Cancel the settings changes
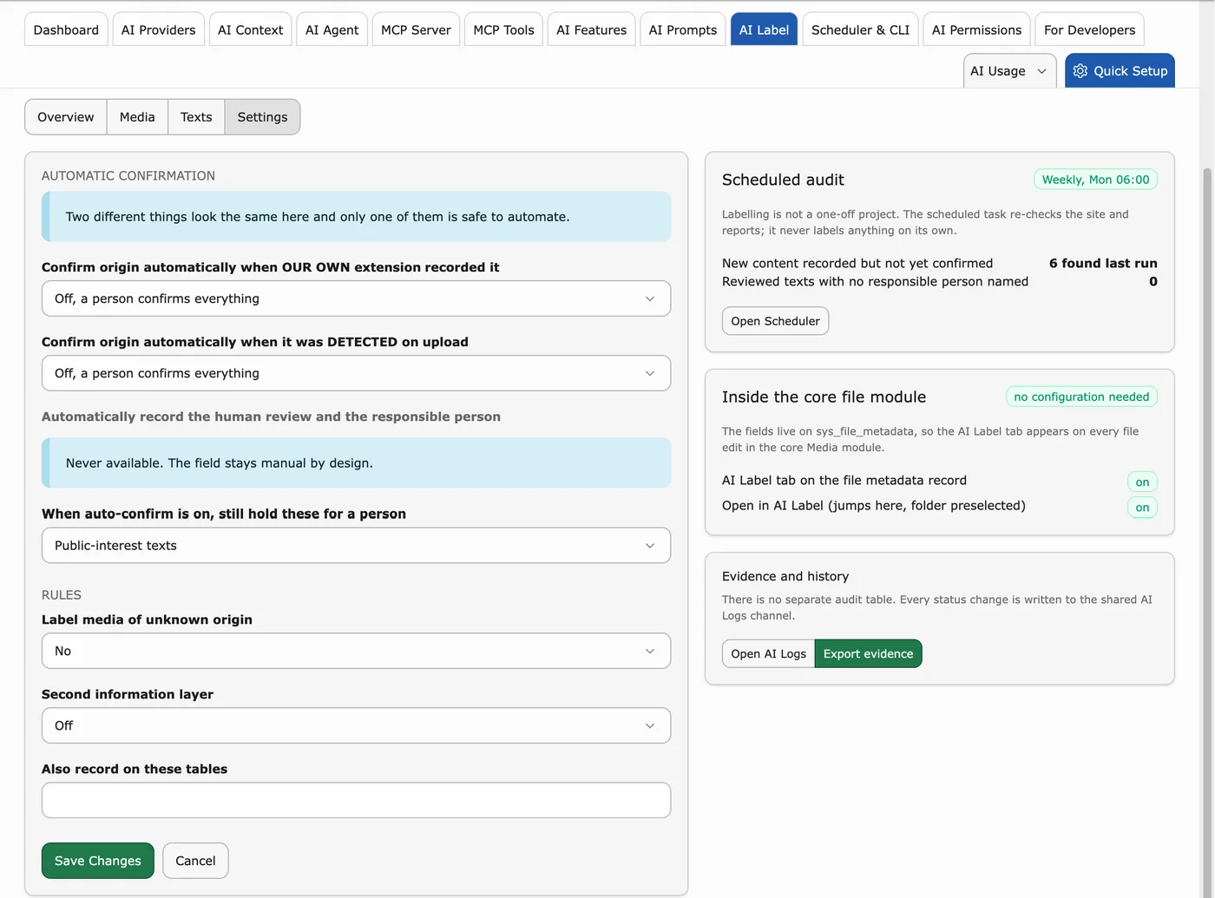Image resolution: width=1215 pixels, height=898 pixels. point(195,861)
